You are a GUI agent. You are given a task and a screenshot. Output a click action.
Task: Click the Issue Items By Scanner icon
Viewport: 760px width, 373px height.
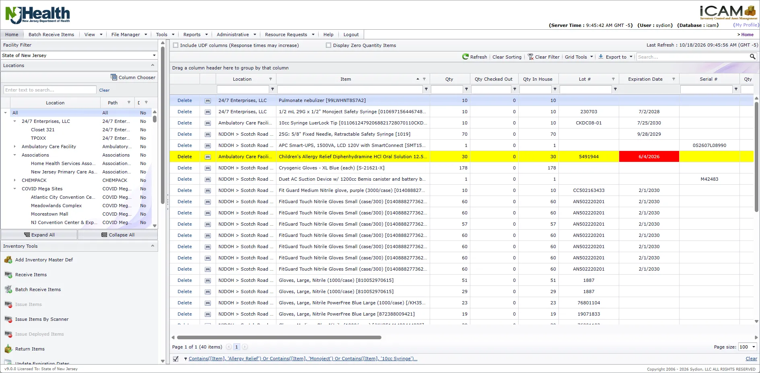pos(8,319)
